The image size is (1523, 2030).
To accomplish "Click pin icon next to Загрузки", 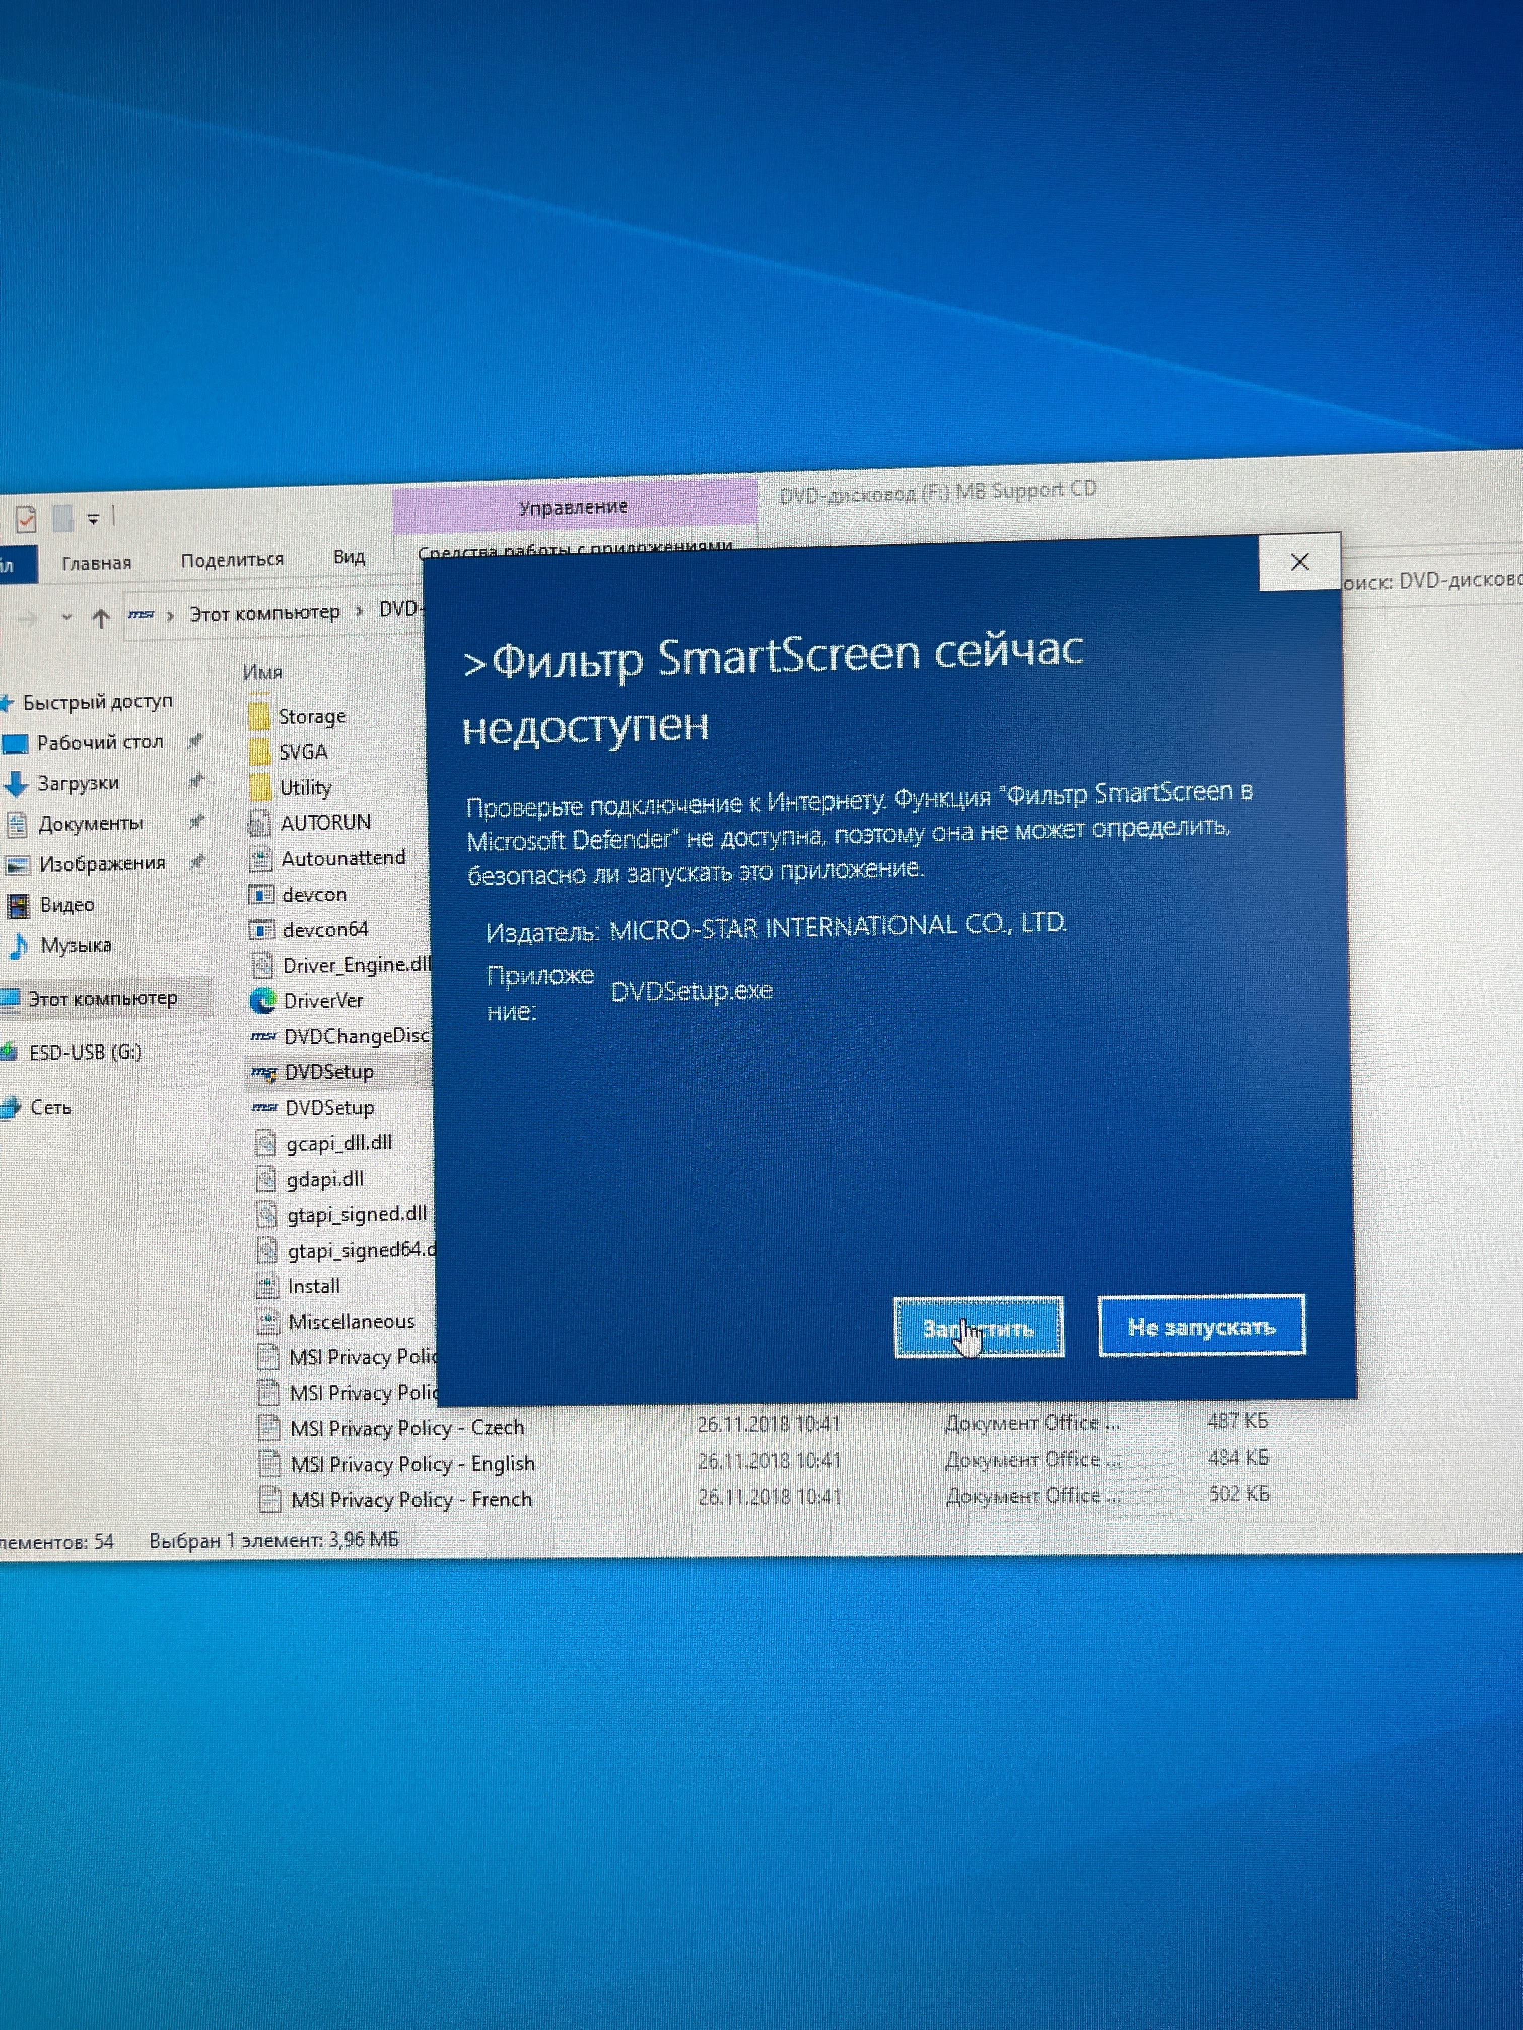I will point(195,781).
